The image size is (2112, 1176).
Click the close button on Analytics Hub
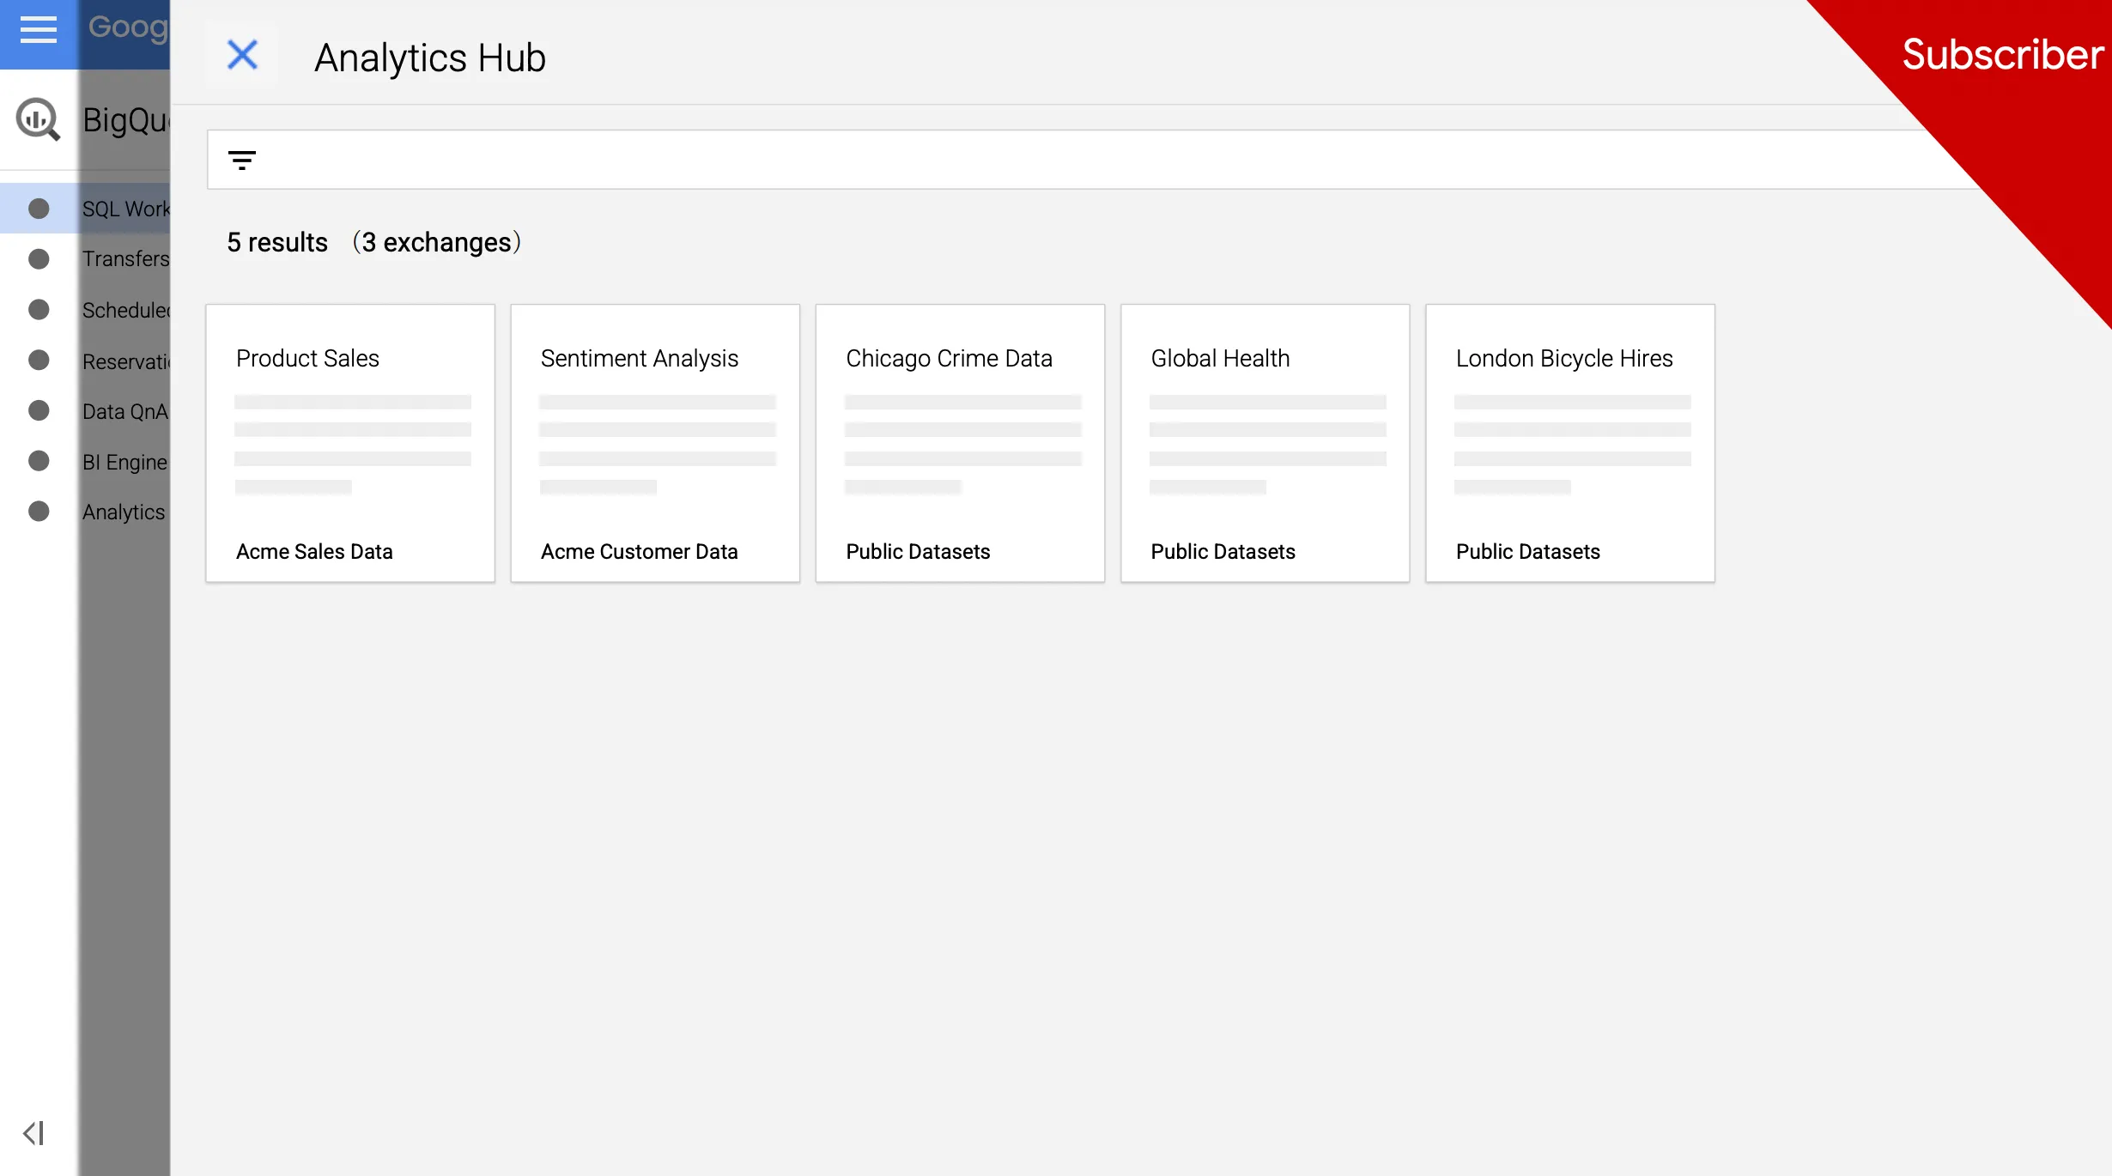[x=242, y=55]
